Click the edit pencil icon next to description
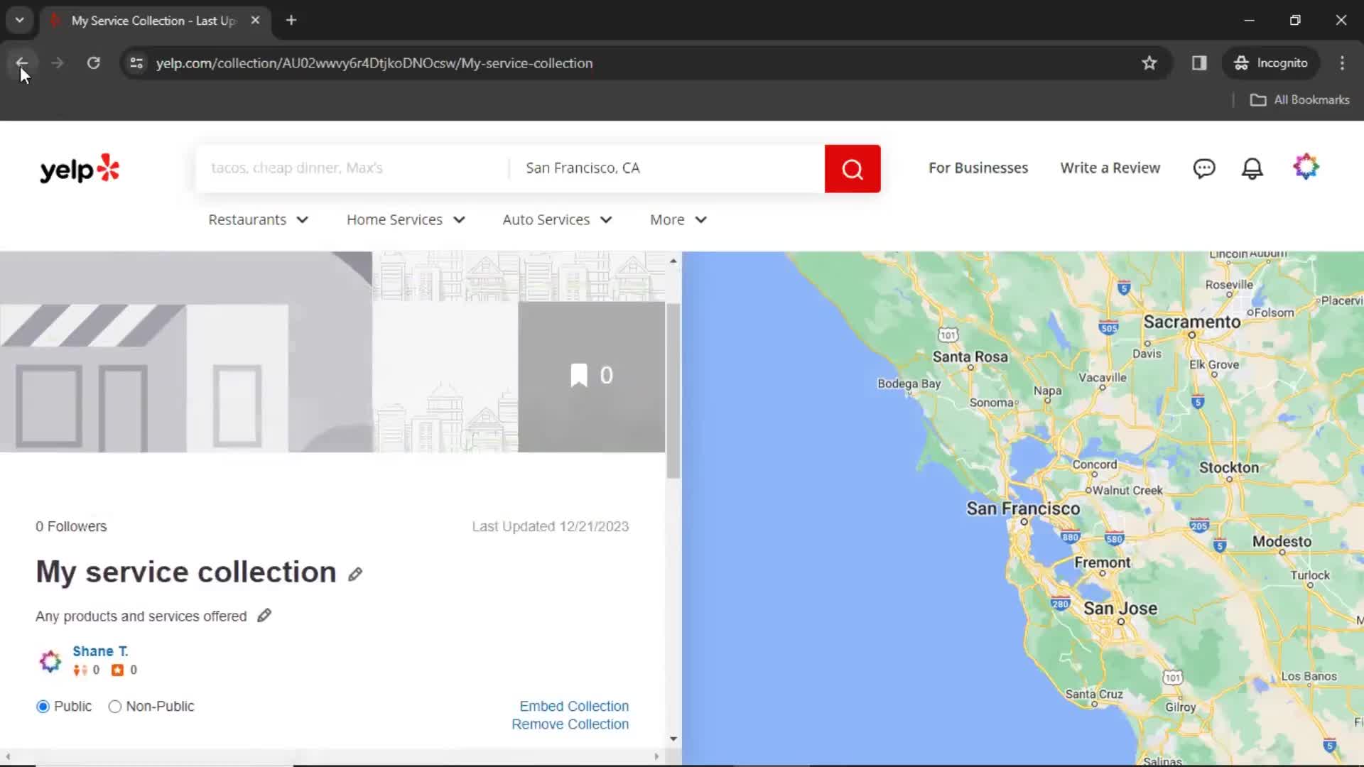 tap(264, 615)
